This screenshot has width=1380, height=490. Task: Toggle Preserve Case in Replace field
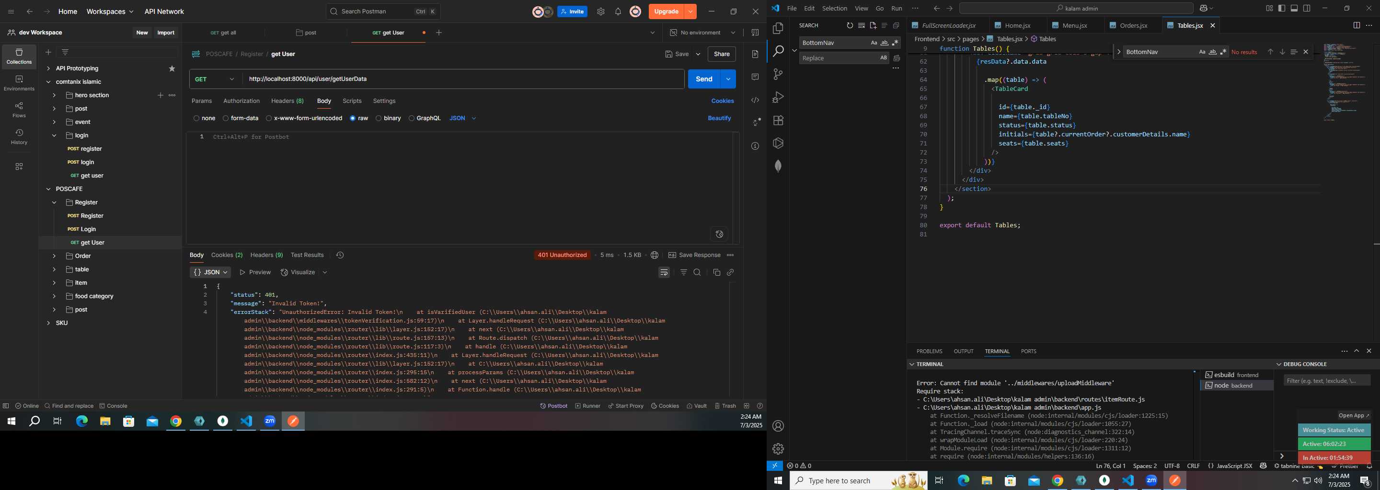(884, 58)
